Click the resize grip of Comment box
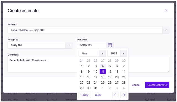Viewport: 177px width, 102px height. [x=168, y=71]
